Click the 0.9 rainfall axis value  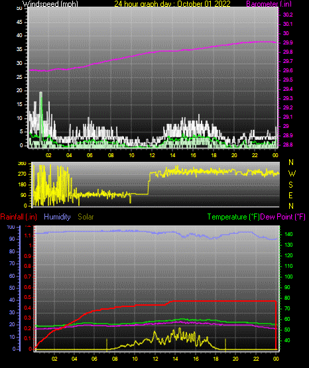click(x=27, y=256)
